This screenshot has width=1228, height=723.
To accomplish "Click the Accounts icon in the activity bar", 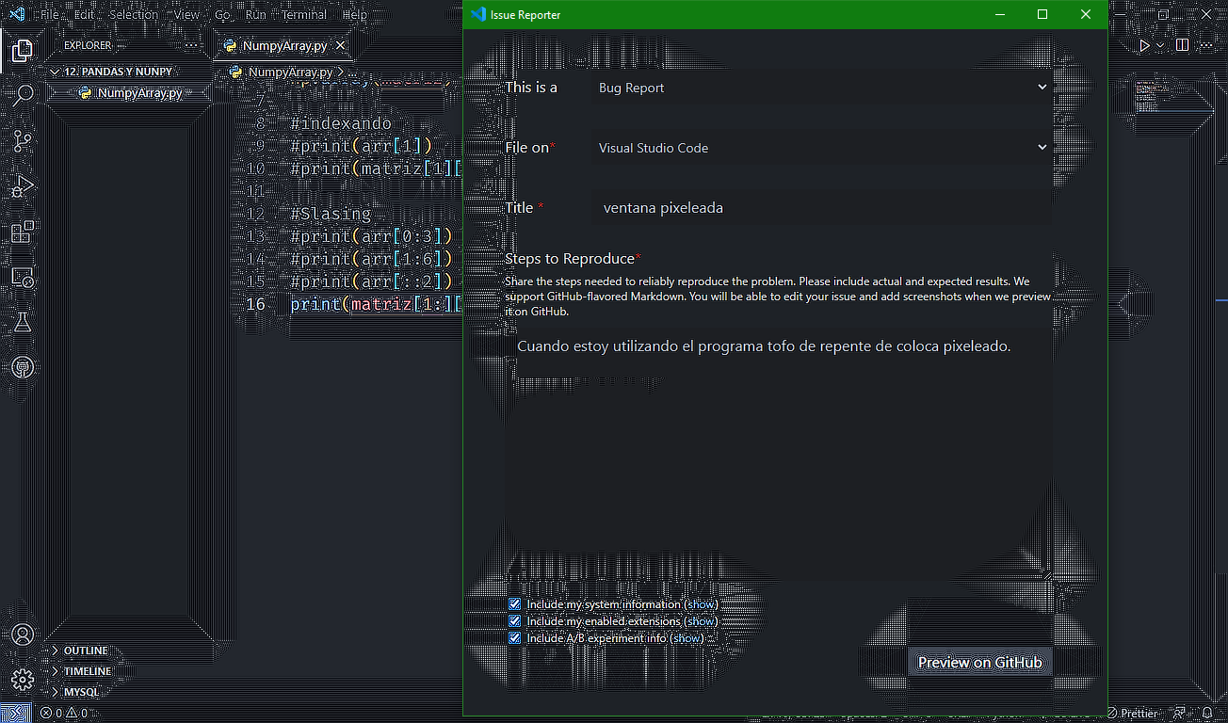I will (21, 635).
